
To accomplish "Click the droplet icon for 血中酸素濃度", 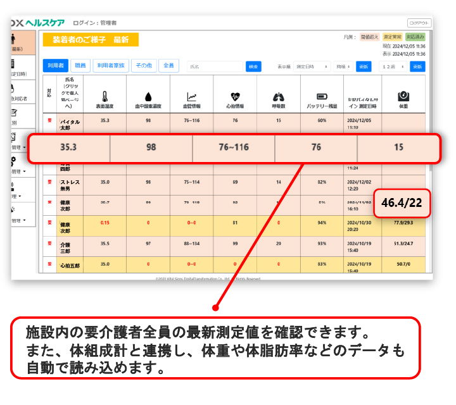I will click(148, 97).
